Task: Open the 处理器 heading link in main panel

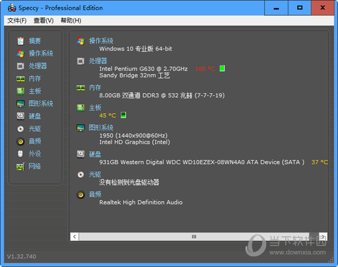Action: pos(98,61)
